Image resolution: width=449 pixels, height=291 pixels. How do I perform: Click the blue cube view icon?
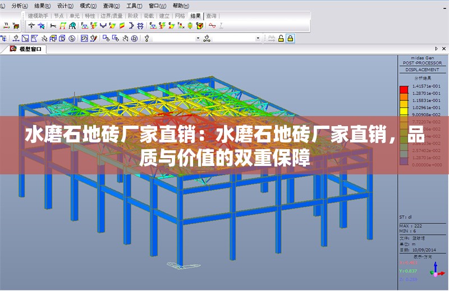[x=62, y=38]
